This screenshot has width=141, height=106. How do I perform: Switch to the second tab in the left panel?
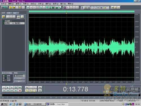[x=9, y=13]
